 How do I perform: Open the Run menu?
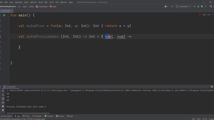(46, 2)
